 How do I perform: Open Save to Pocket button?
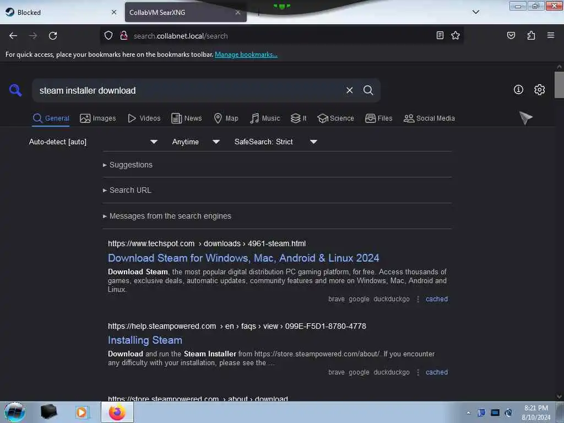click(x=511, y=35)
